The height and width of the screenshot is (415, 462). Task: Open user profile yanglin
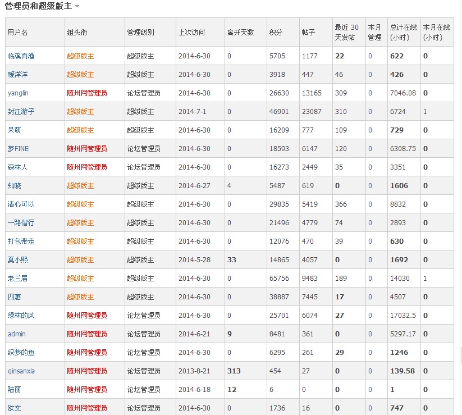coord(18,93)
